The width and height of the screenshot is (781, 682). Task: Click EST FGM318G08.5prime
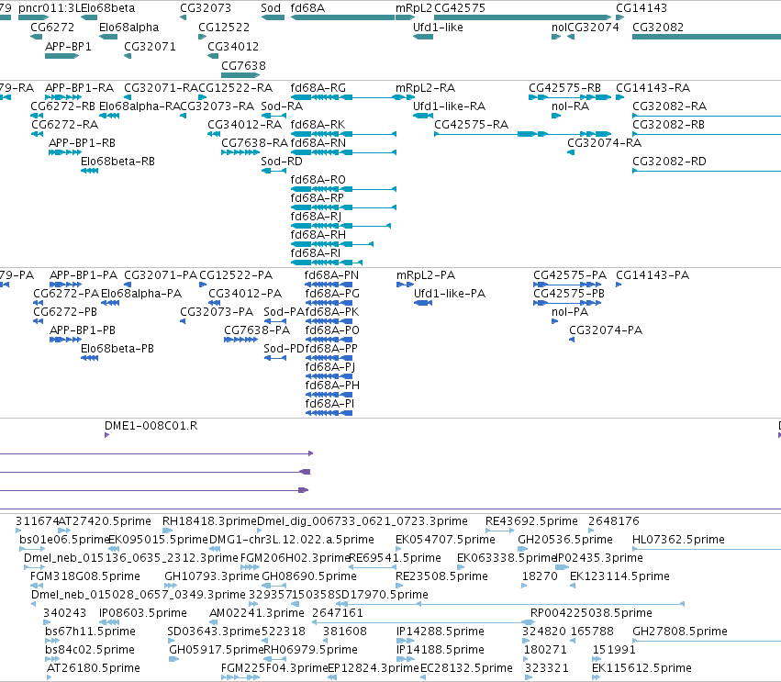pyautogui.click(x=85, y=576)
